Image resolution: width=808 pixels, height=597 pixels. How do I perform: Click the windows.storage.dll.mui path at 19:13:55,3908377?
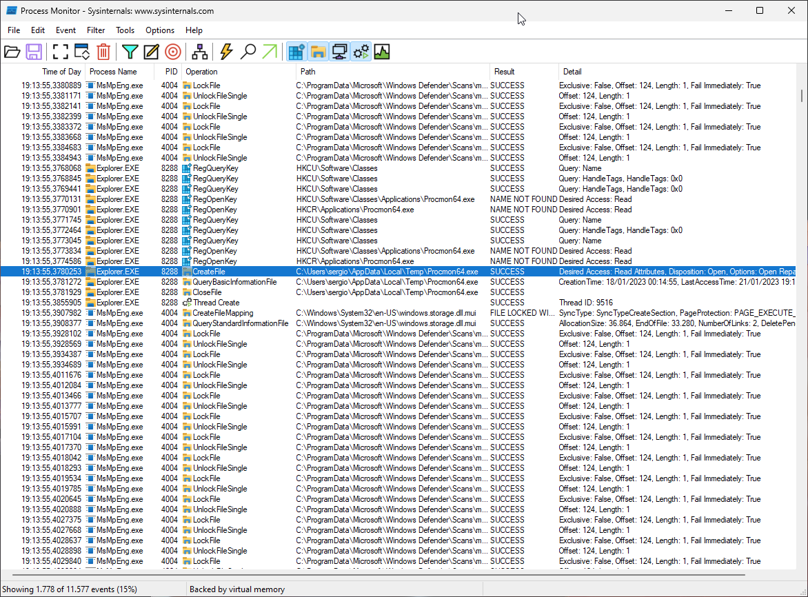(x=386, y=323)
